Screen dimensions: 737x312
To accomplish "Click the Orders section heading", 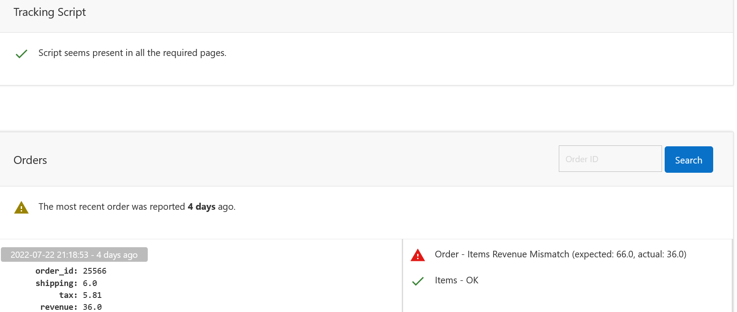I will tap(30, 160).
